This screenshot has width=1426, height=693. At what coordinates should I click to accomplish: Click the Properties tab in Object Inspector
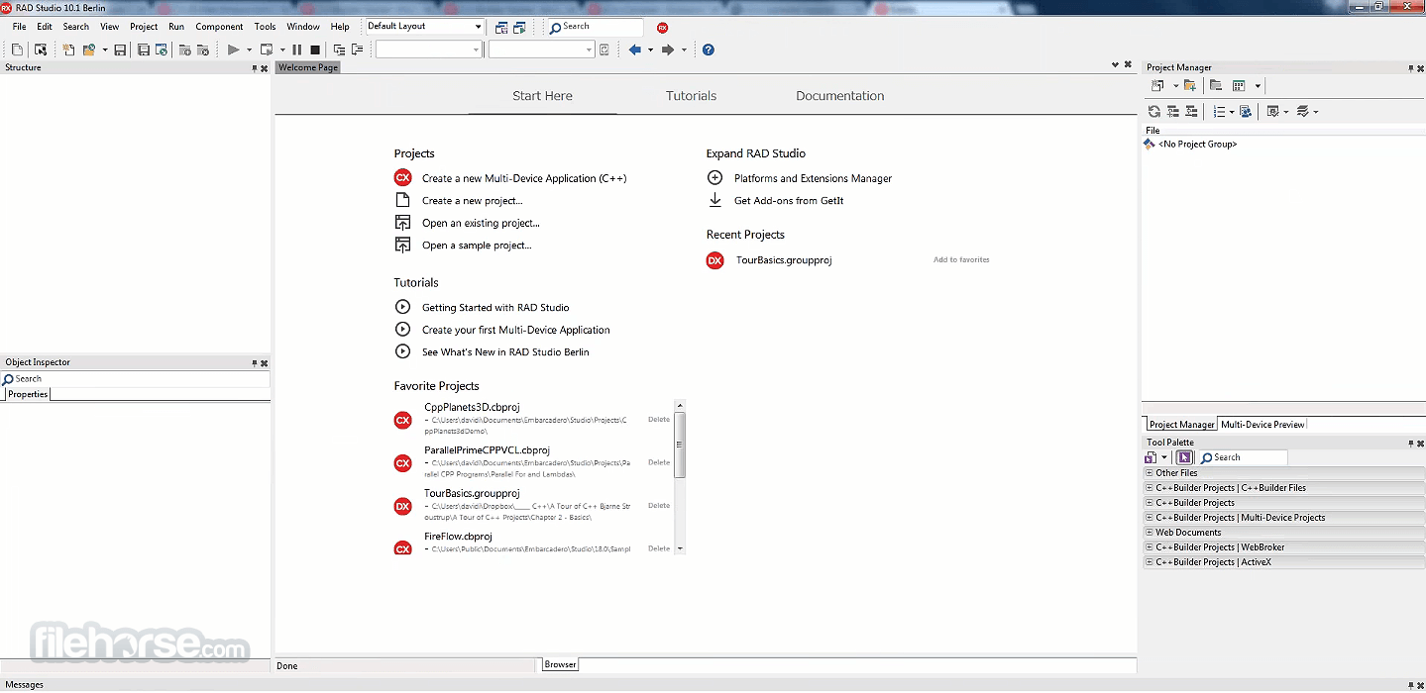pos(28,394)
